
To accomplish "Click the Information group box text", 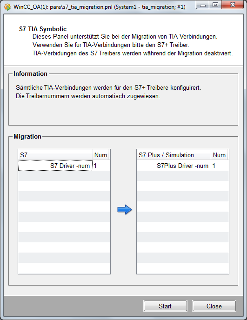I will [108, 92].
